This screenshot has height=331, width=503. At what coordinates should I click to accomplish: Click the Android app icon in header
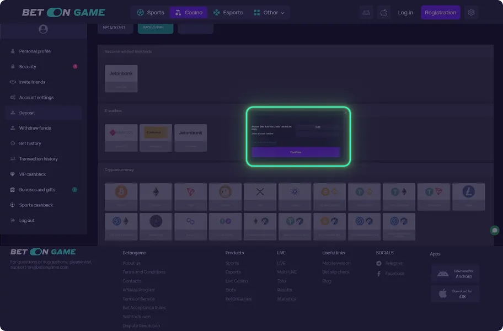[x=366, y=13]
